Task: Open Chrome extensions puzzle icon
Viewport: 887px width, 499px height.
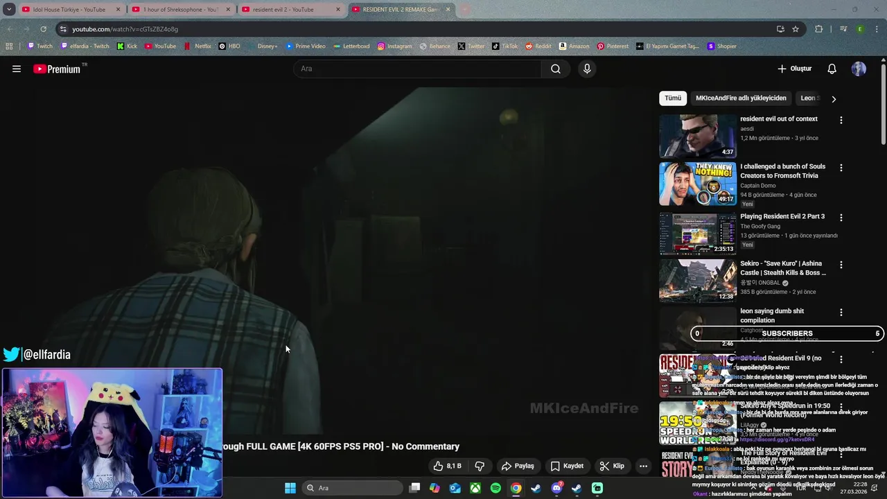Action: (x=819, y=29)
